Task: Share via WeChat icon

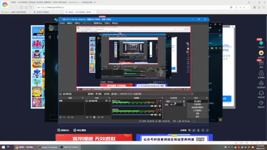Action: tap(189, 130)
